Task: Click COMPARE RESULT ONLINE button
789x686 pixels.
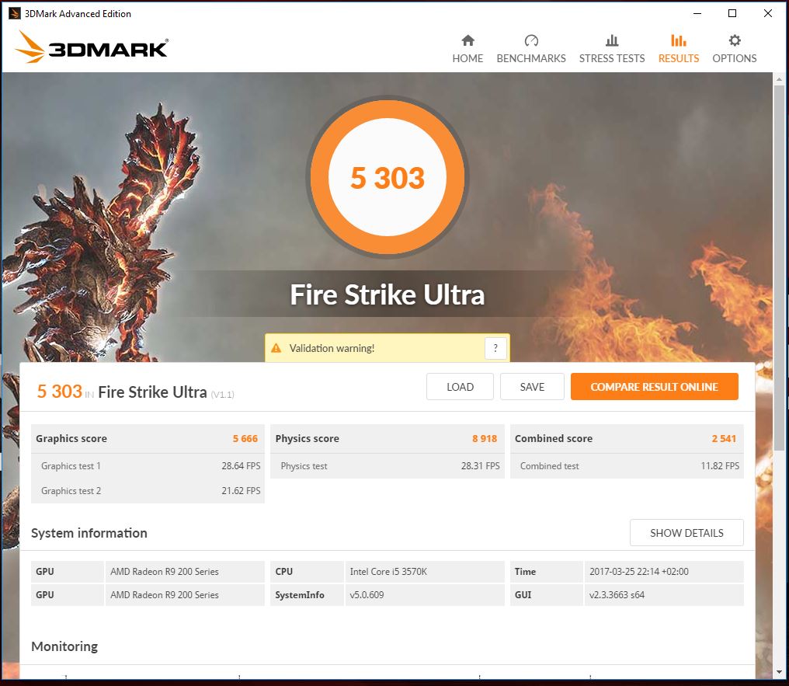Action: click(x=654, y=387)
